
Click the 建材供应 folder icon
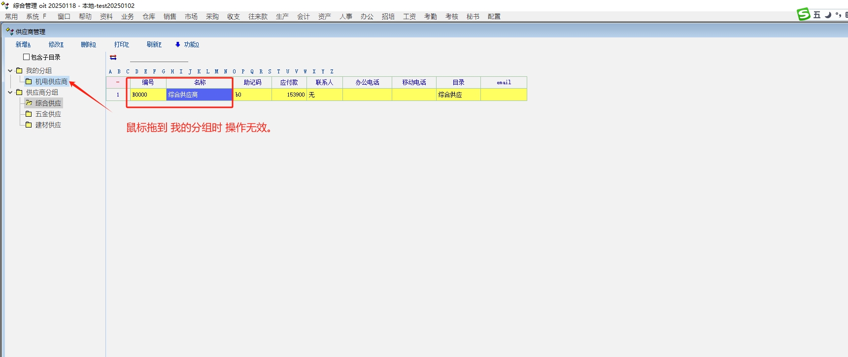tap(29, 125)
